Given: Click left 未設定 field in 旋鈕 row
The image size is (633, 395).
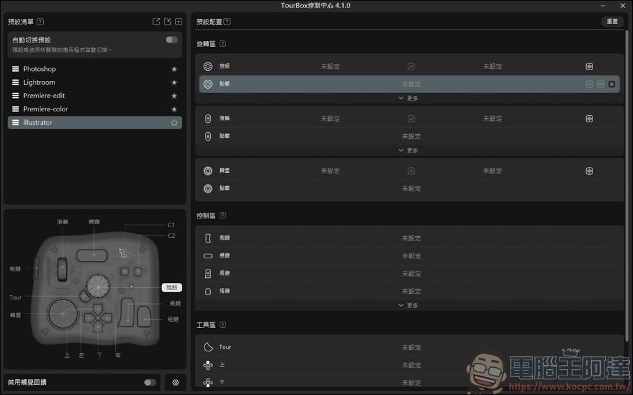Looking at the screenshot, I should click(x=330, y=66).
